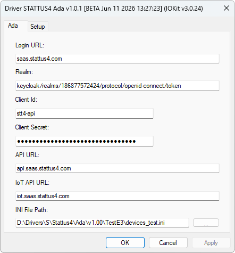This screenshot has width=235, height=253.
Task: Click the Apply button
Action: coord(211,243)
